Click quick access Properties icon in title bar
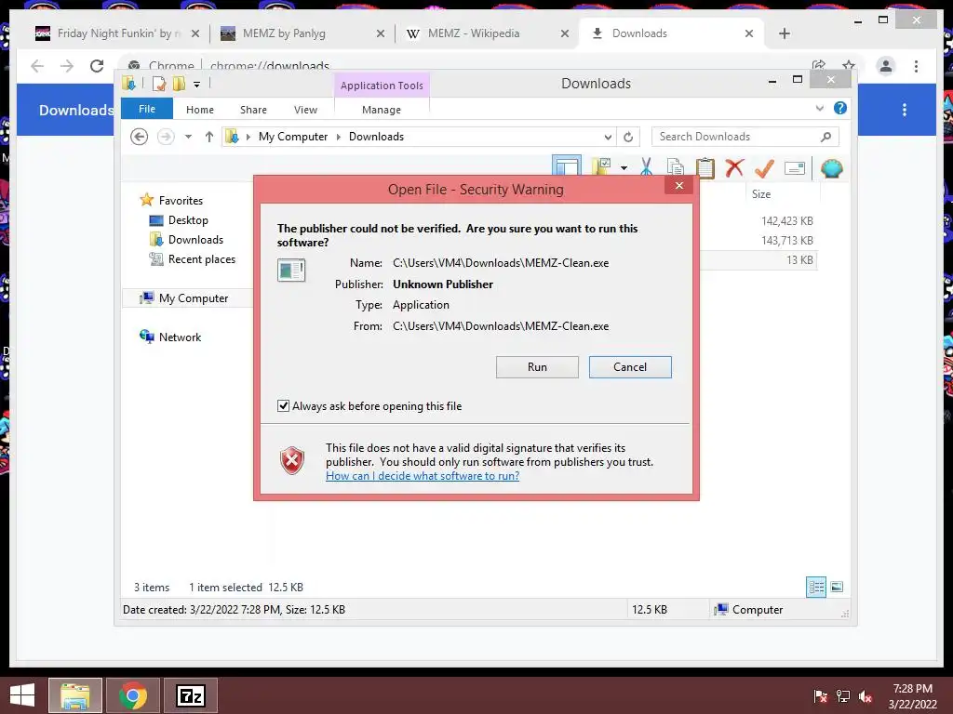This screenshot has height=714, width=953. 158,84
